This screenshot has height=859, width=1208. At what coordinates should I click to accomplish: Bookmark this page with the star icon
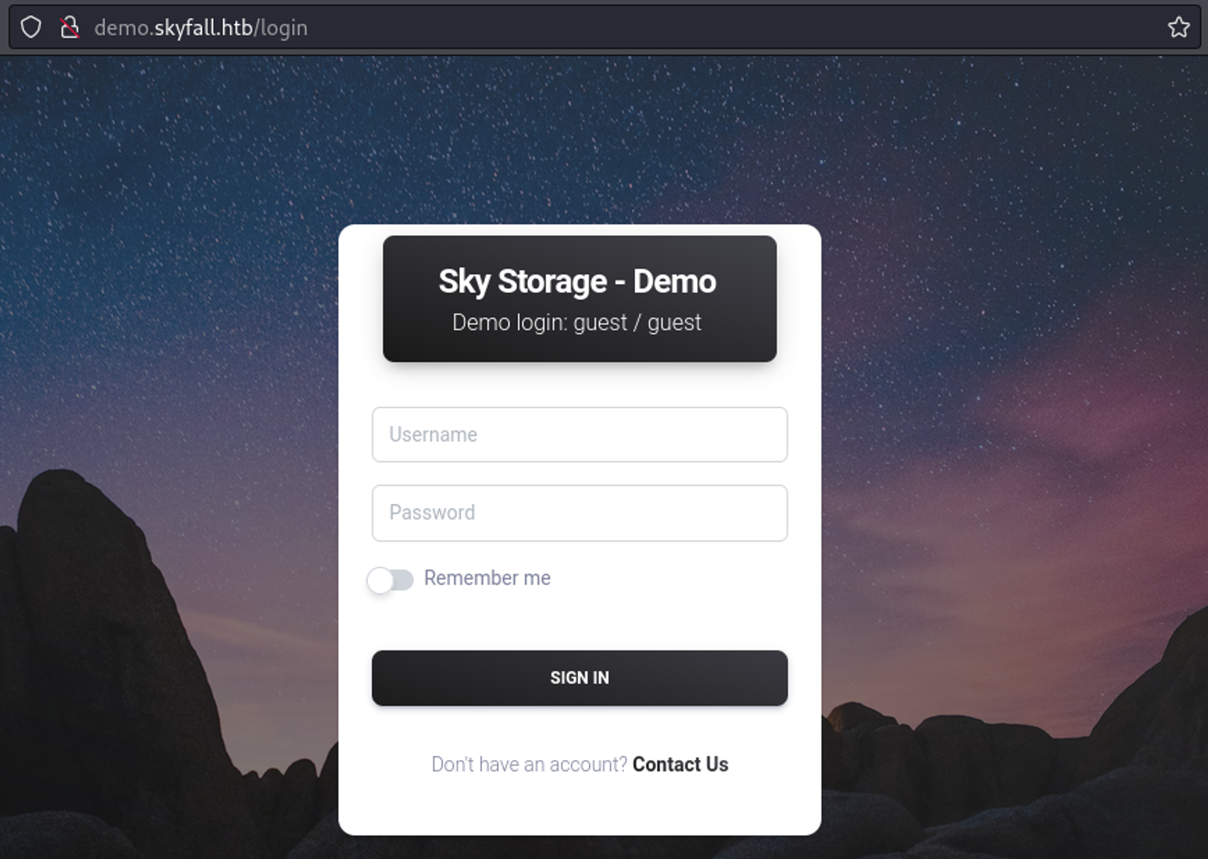point(1178,27)
